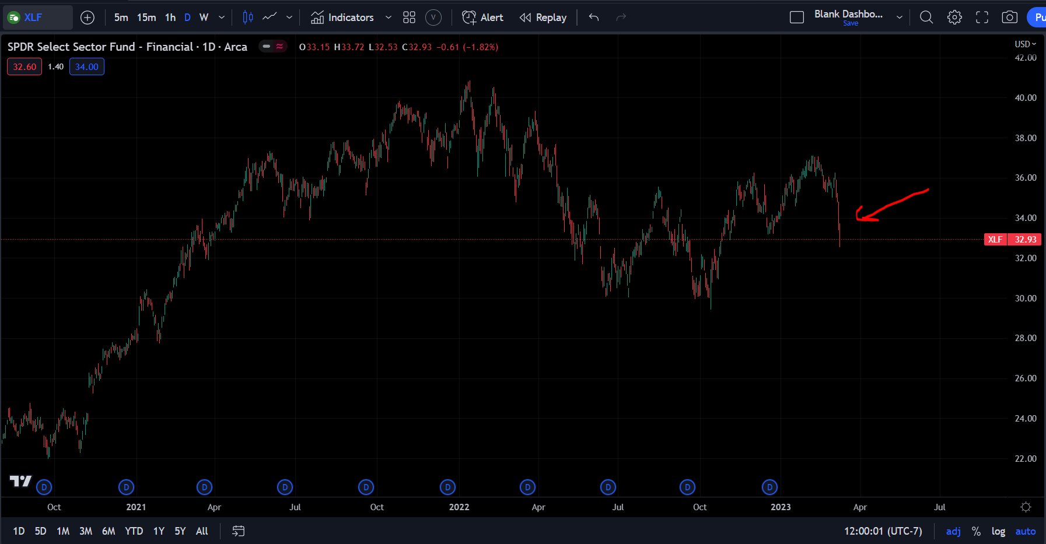Open dividend marker near Oct 2020
The image size is (1046, 544).
click(44, 487)
